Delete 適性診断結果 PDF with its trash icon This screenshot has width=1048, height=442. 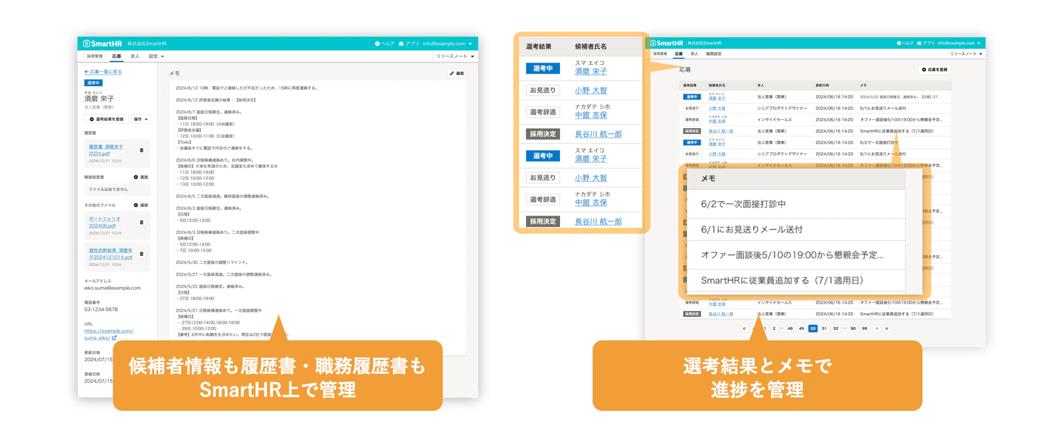(x=141, y=254)
